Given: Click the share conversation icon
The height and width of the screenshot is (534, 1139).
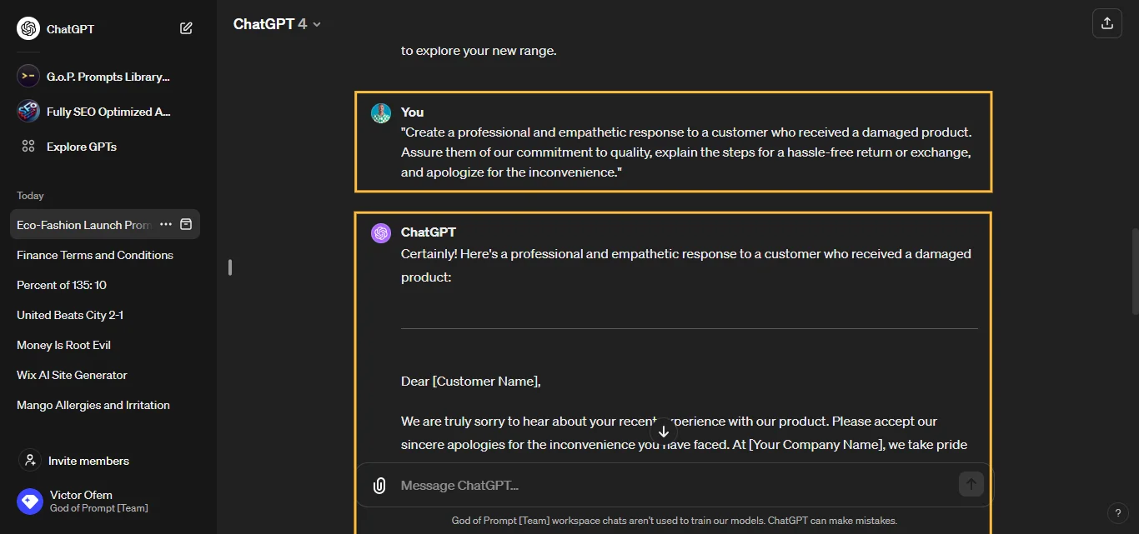Looking at the screenshot, I should pos(1107,23).
